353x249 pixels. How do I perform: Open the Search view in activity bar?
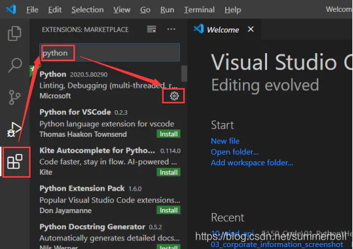[15, 65]
